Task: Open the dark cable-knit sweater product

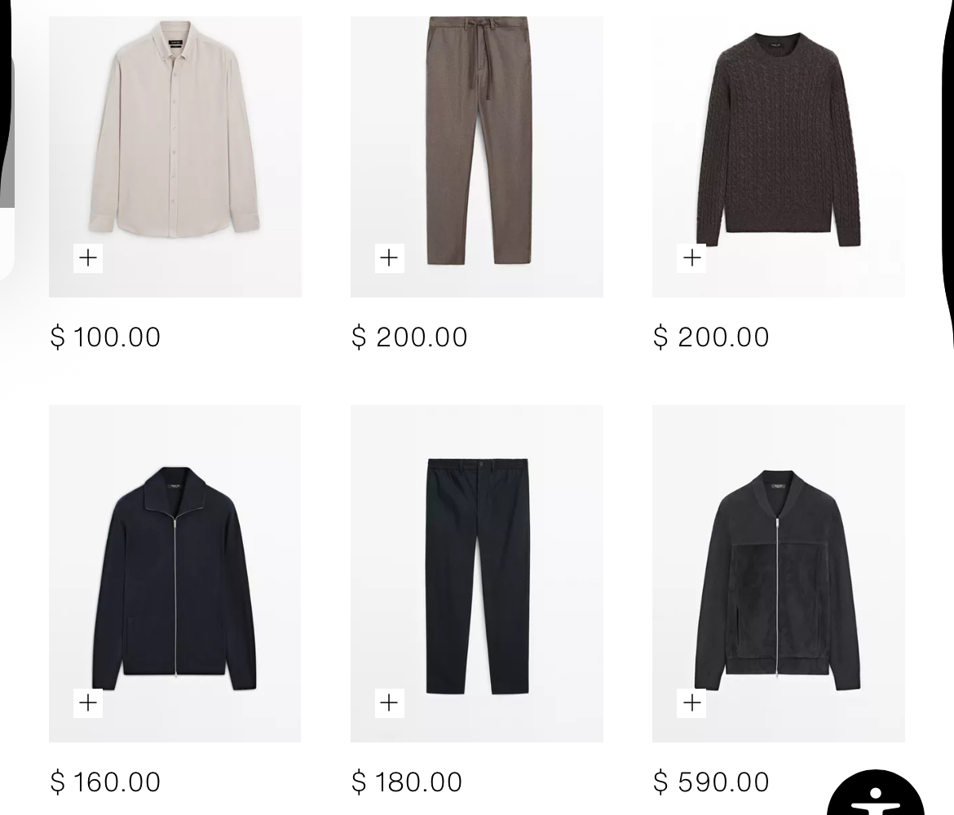Action: [x=779, y=157]
